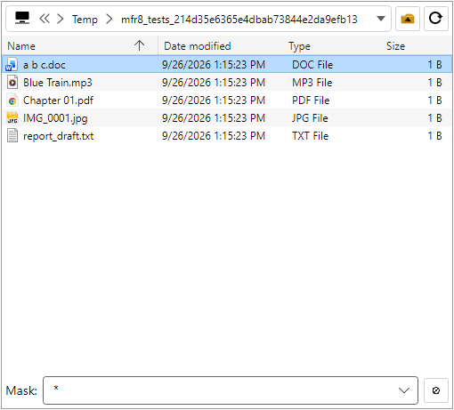Refresh the file list
This screenshot has width=454, height=410.
tap(435, 19)
